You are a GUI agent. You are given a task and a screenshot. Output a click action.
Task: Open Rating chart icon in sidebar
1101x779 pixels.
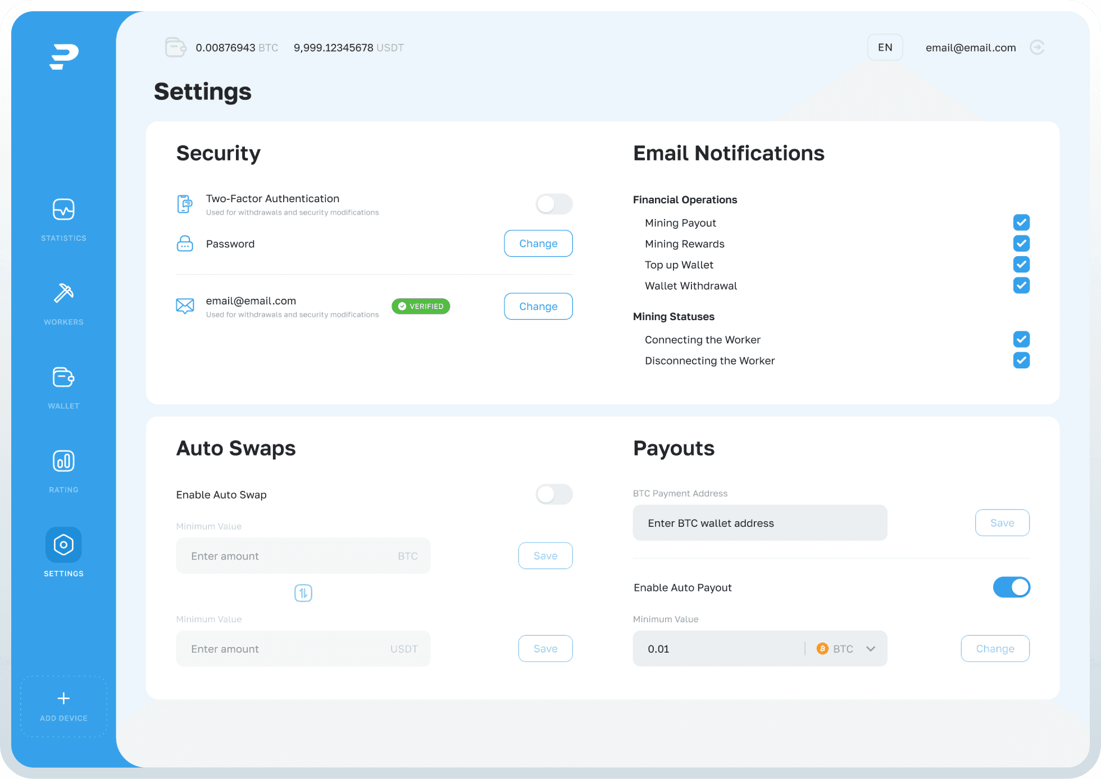[x=63, y=461]
